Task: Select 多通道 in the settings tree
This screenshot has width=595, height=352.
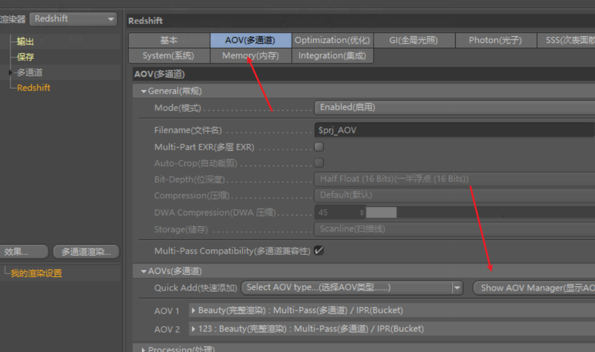Action: click(30, 72)
